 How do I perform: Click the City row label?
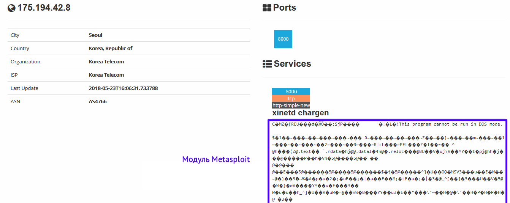click(15, 35)
